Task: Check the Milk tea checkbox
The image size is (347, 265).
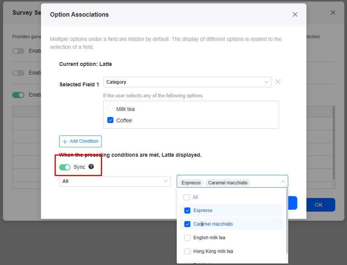Action: 110,109
